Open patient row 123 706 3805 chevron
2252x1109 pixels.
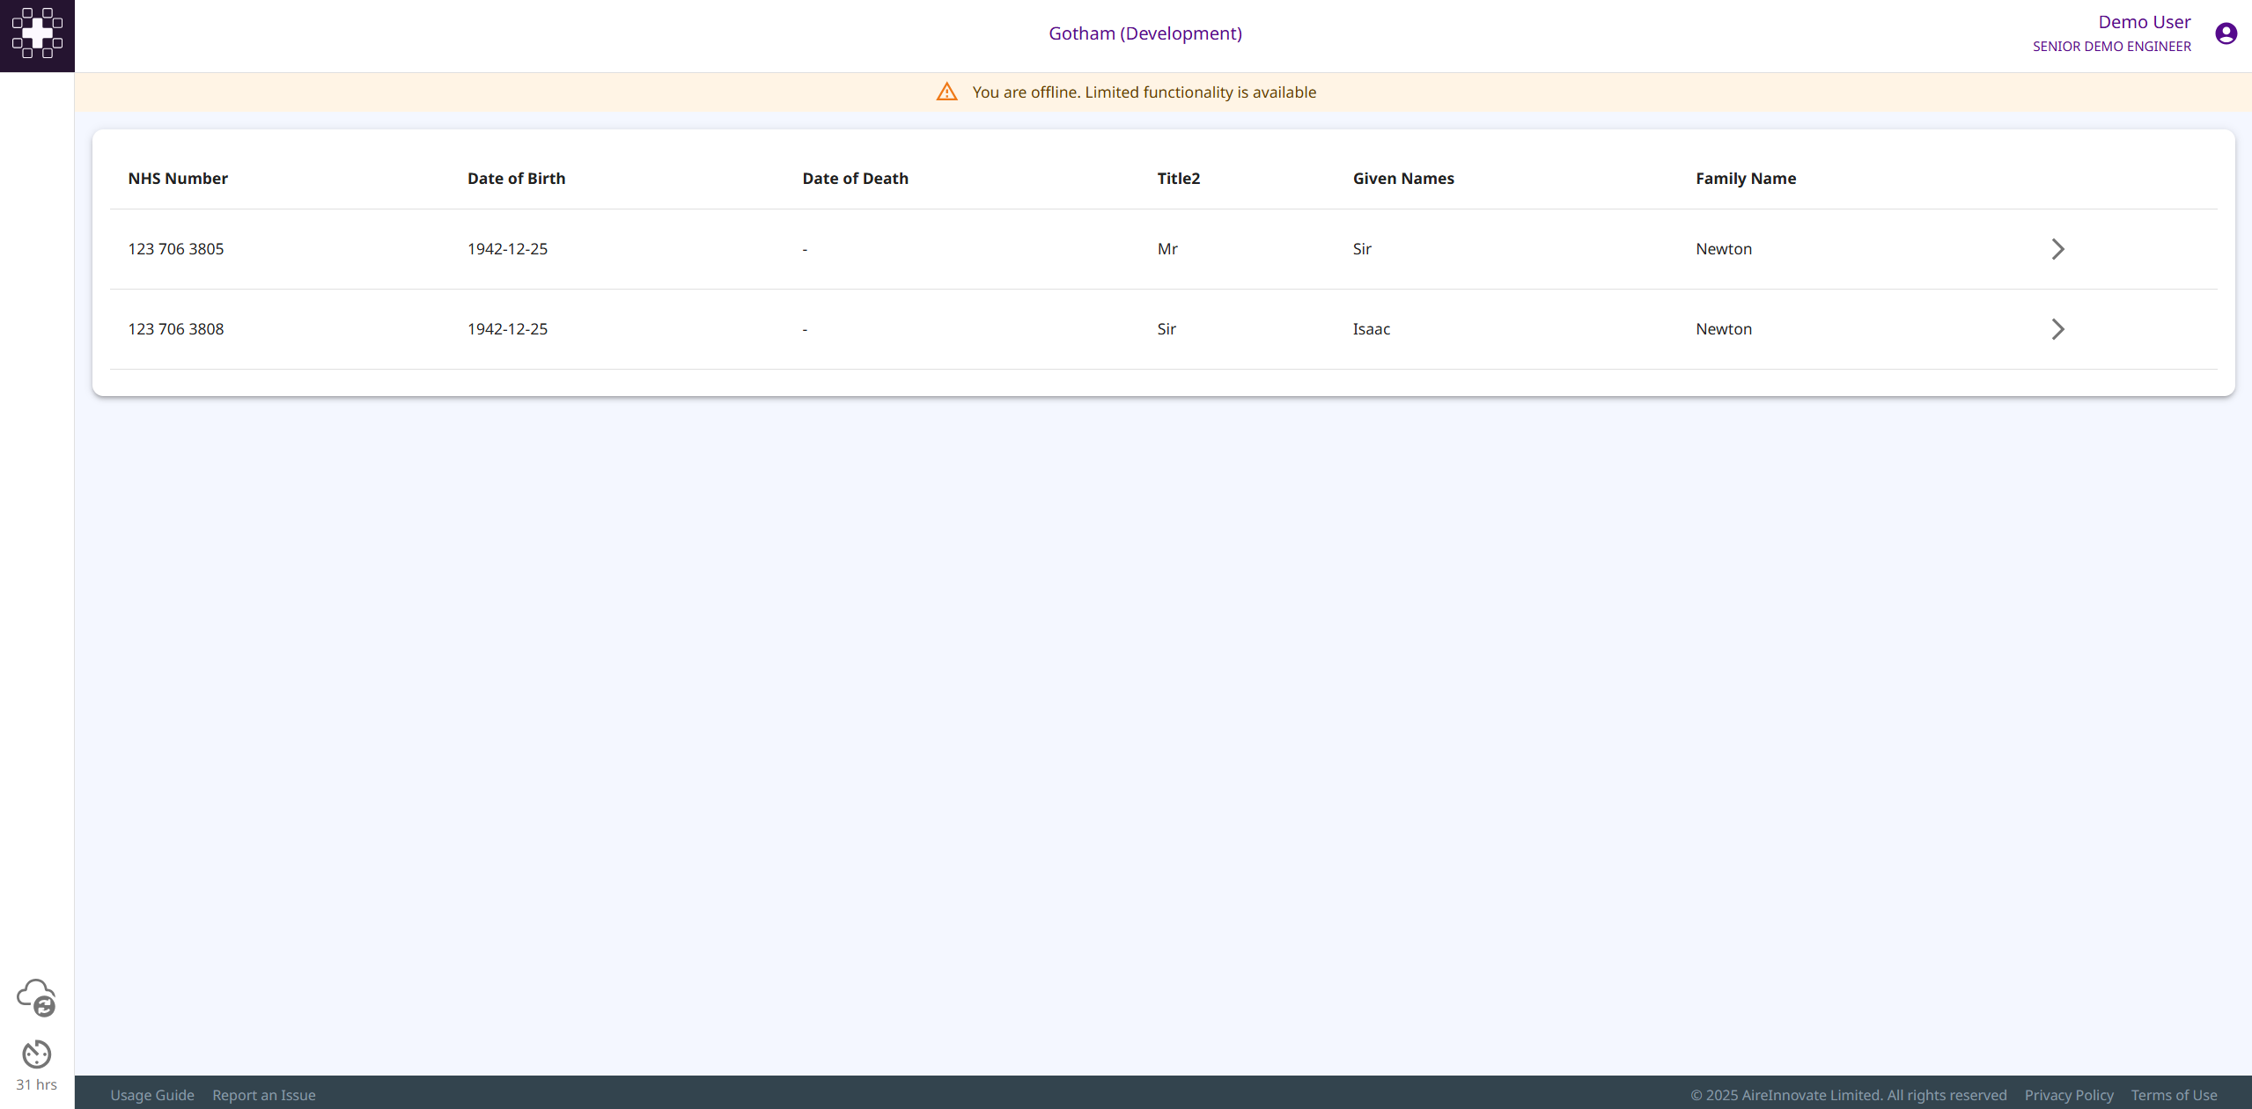[2057, 249]
